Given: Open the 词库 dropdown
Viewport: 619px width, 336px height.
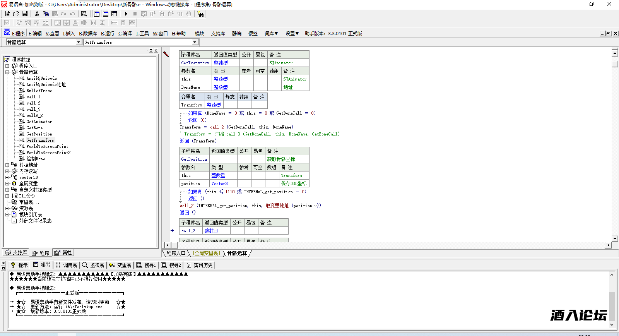Looking at the screenshot, I should (x=271, y=33).
